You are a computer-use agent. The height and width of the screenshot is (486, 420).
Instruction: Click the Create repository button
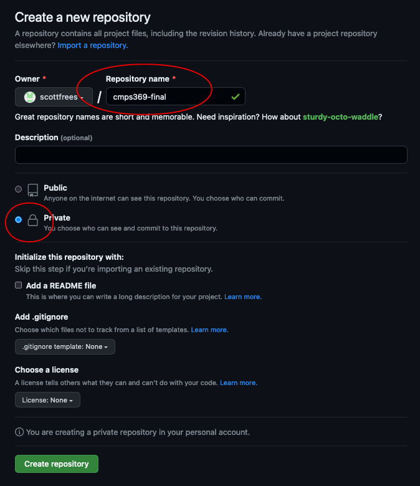pyautogui.click(x=56, y=464)
